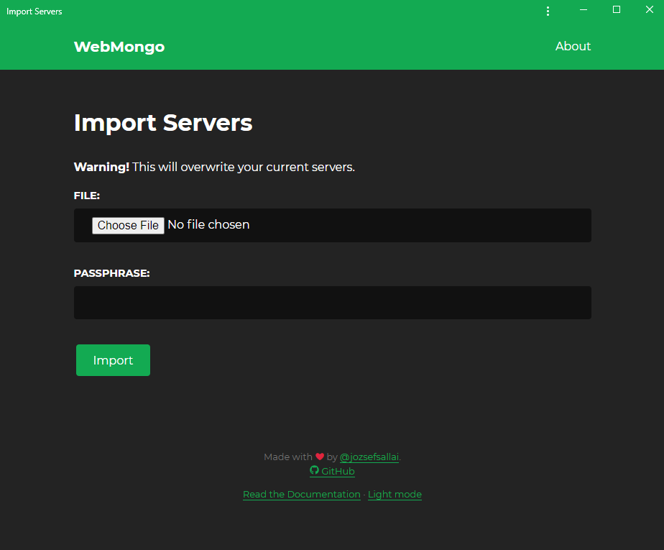Open the Read the Documentation link

(x=301, y=494)
